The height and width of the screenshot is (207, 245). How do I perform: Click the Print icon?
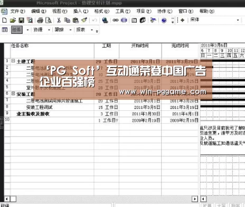click(40, 20)
